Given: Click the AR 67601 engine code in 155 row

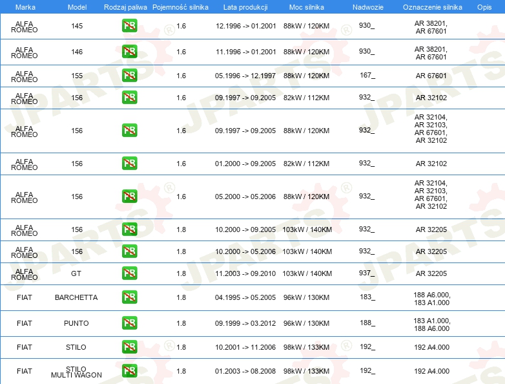Looking at the screenshot, I should 431,76.
